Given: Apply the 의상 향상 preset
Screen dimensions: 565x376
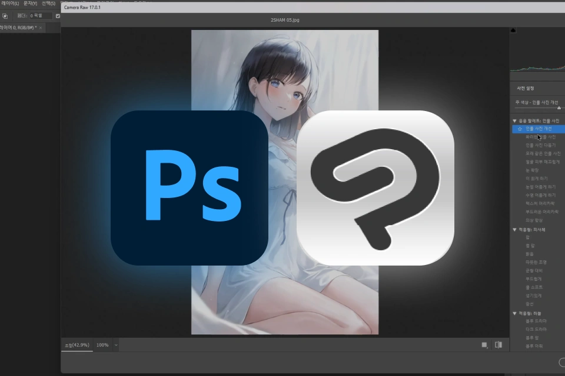Looking at the screenshot, I should click(534, 220).
